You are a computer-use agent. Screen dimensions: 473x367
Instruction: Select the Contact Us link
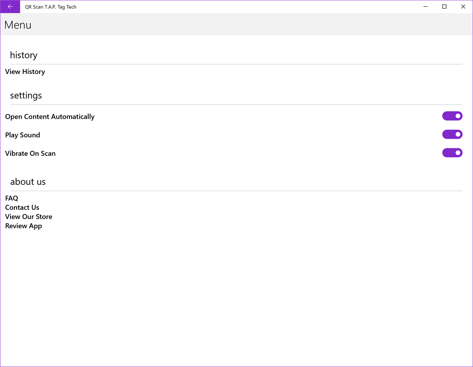[x=22, y=208]
